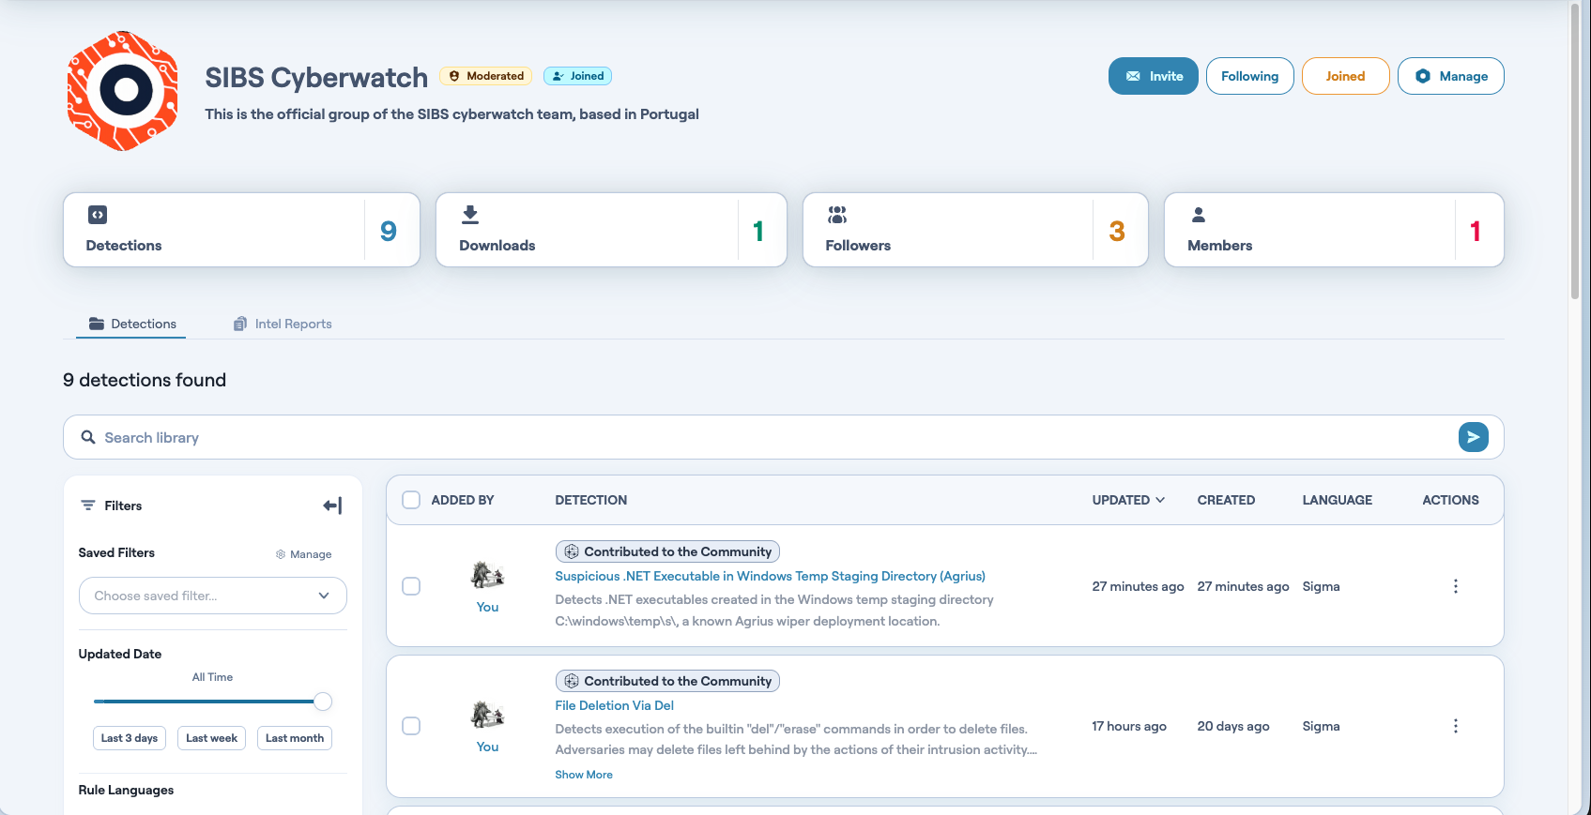Click the Downloads arrow icon

tap(470, 215)
